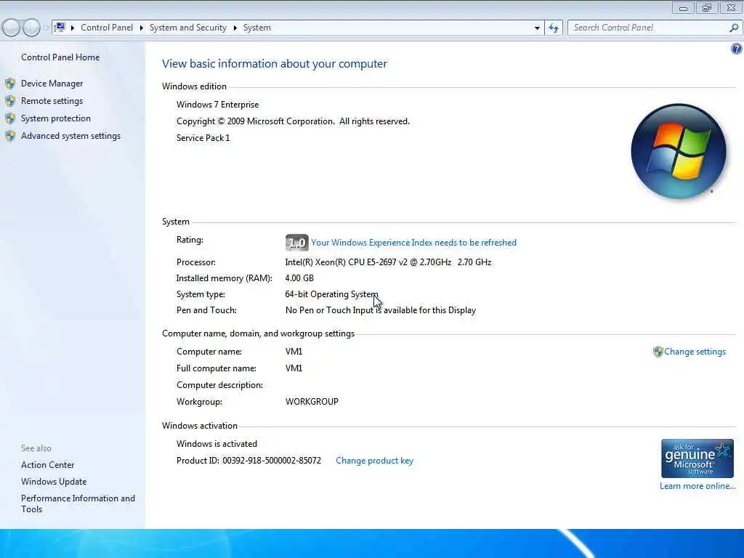
Task: Click the Service Pack 1 text
Action: pyautogui.click(x=203, y=138)
